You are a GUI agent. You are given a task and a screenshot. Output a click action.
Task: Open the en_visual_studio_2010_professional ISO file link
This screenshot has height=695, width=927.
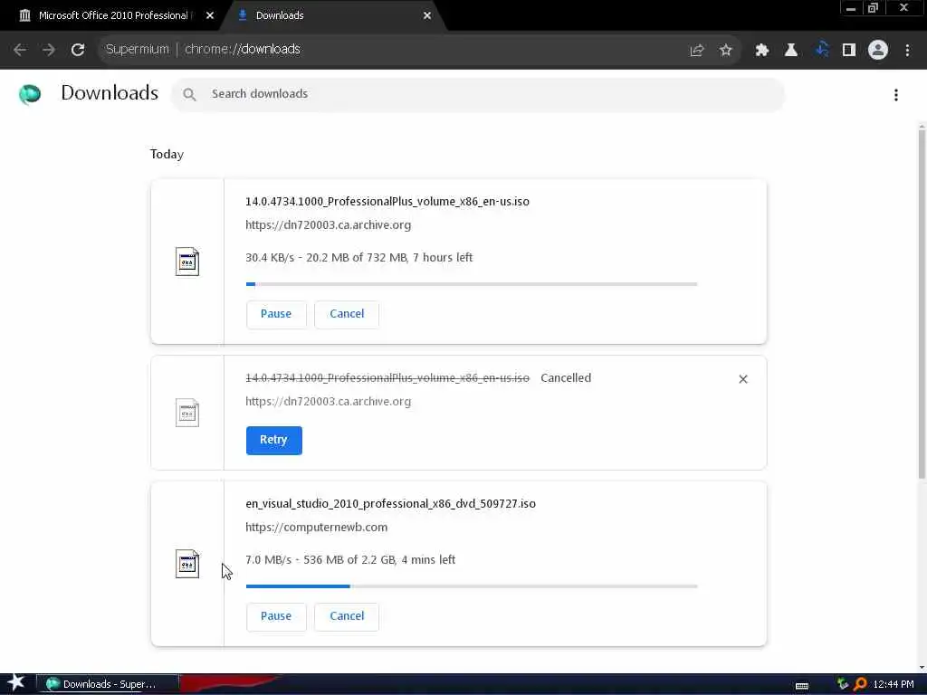pyautogui.click(x=390, y=503)
